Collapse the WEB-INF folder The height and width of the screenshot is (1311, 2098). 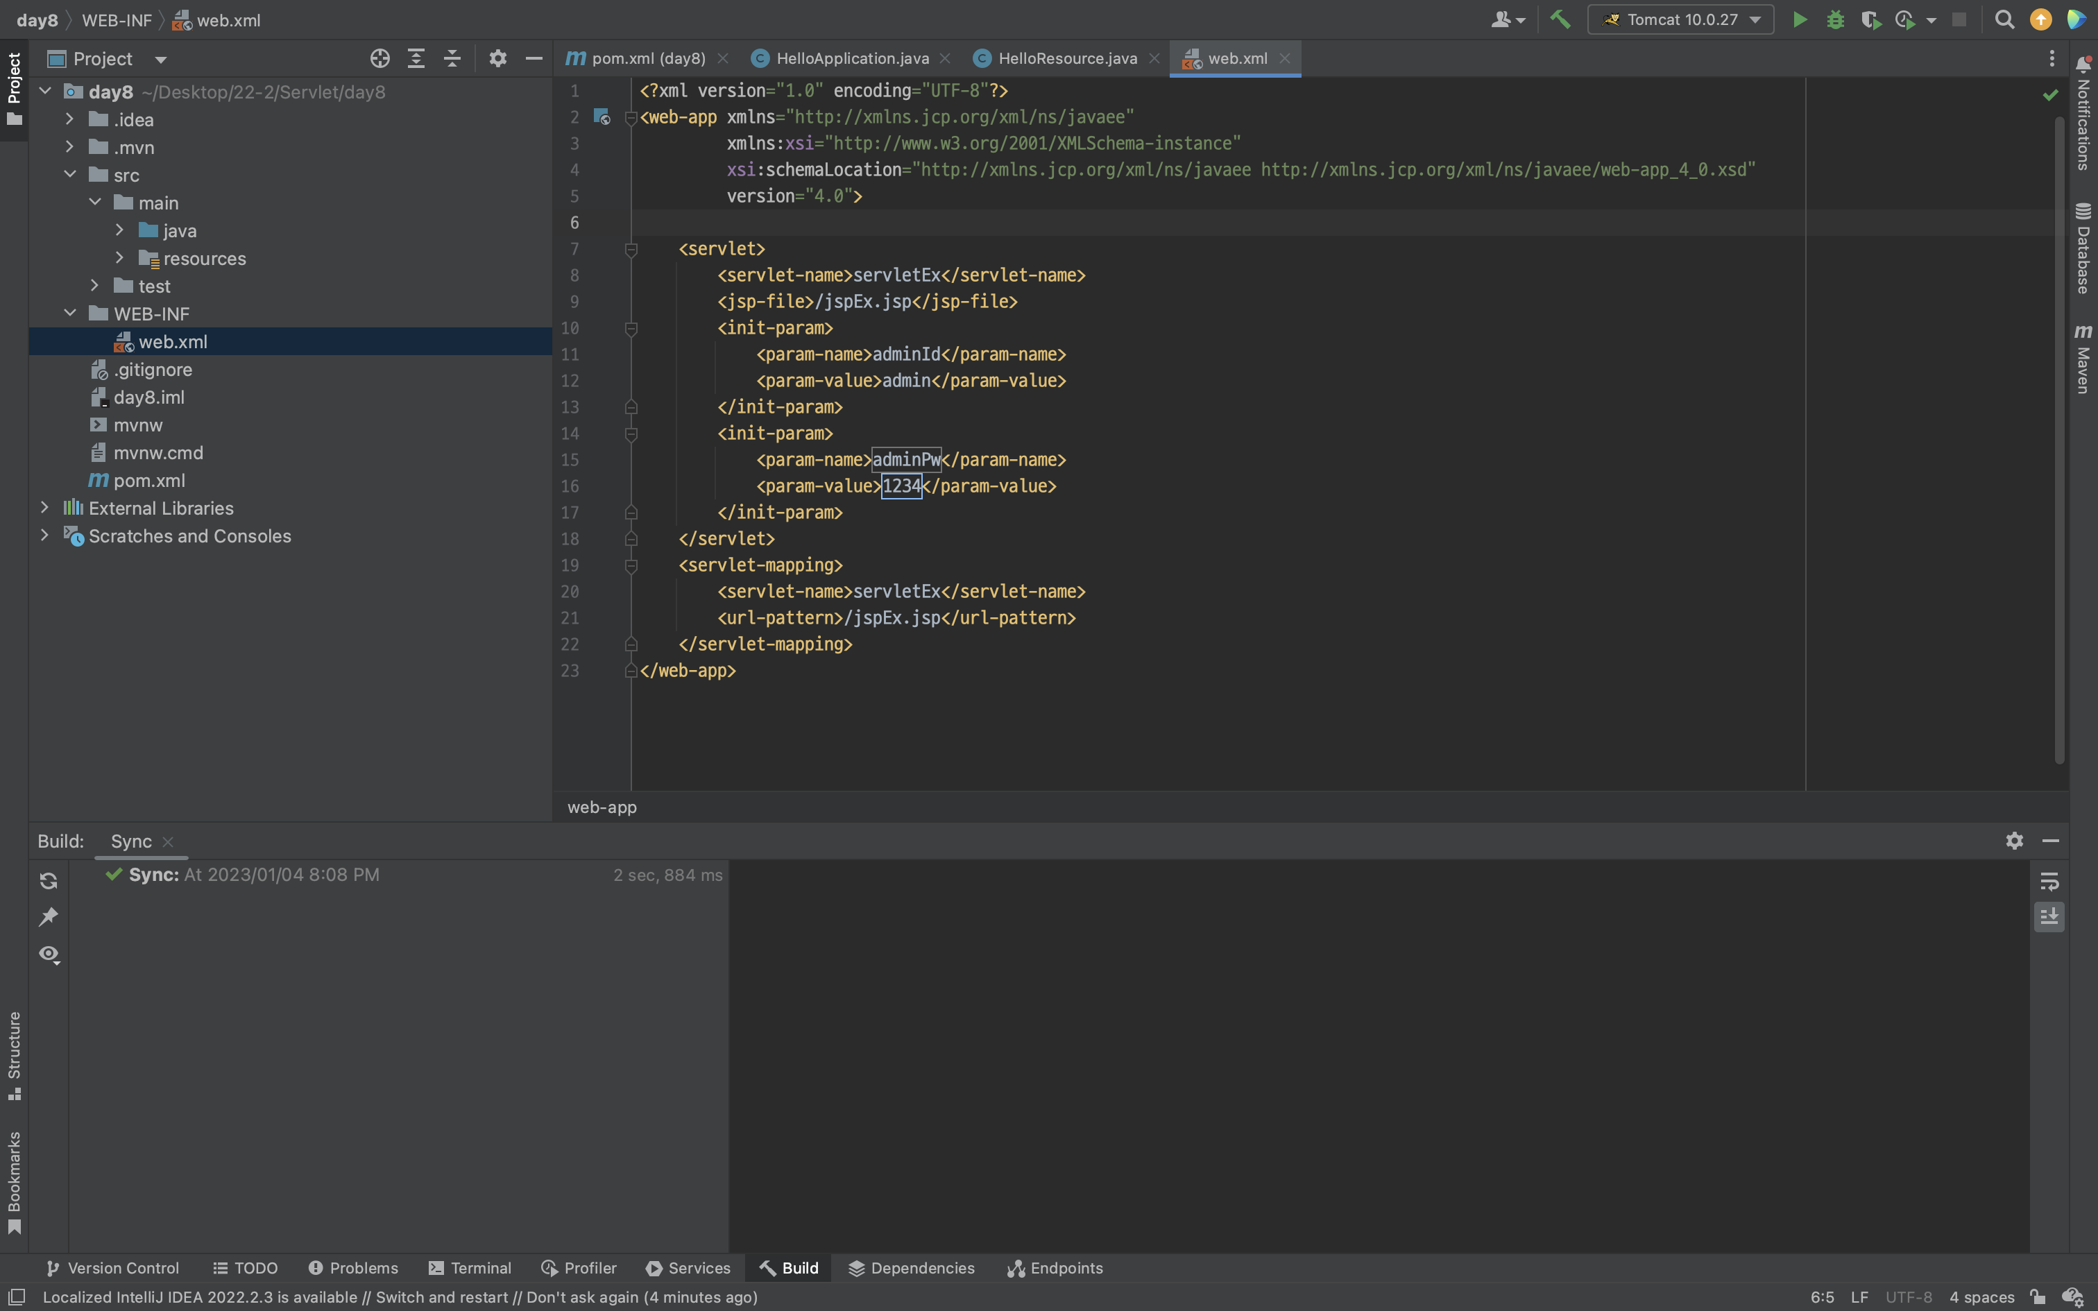point(70,313)
